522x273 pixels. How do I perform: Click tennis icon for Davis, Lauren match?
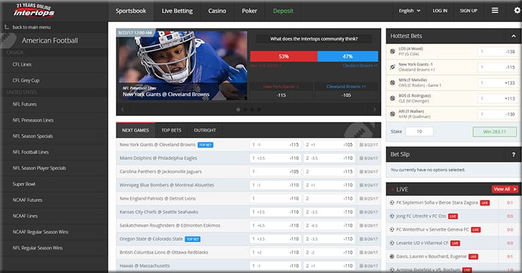click(x=391, y=256)
